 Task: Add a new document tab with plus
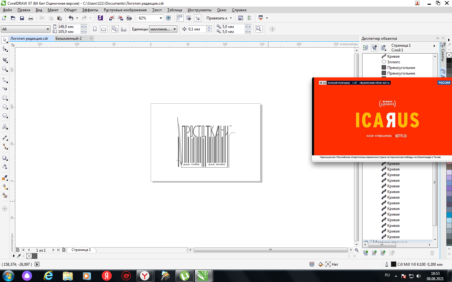pyautogui.click(x=91, y=39)
